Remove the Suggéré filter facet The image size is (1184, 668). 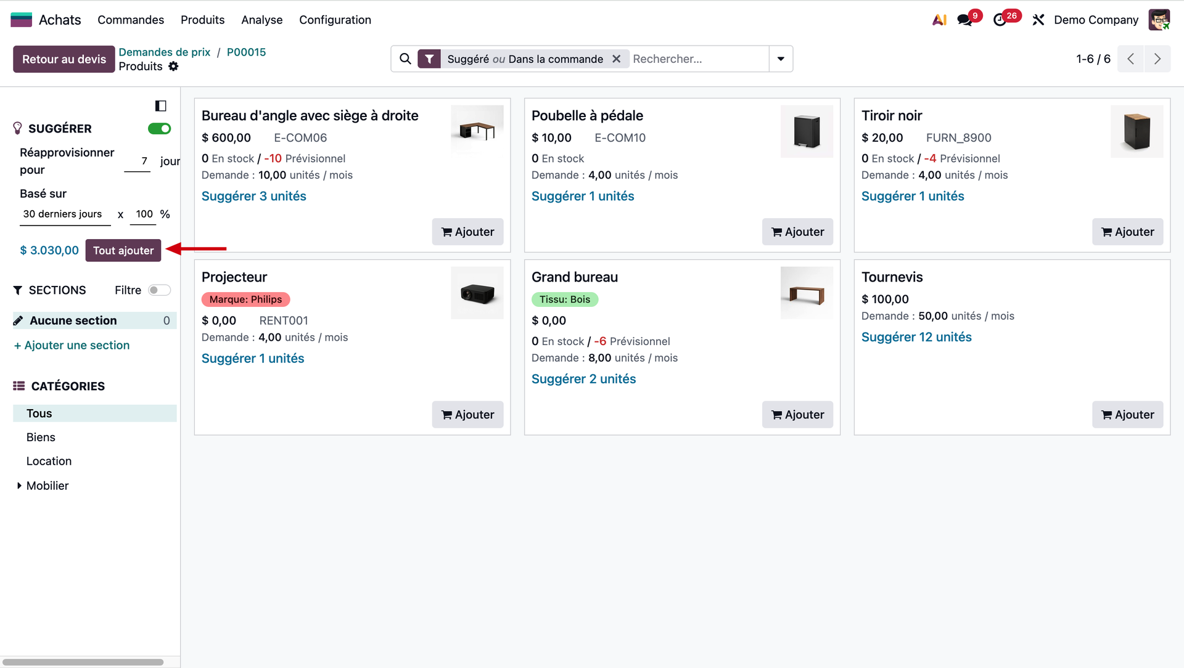[616, 59]
